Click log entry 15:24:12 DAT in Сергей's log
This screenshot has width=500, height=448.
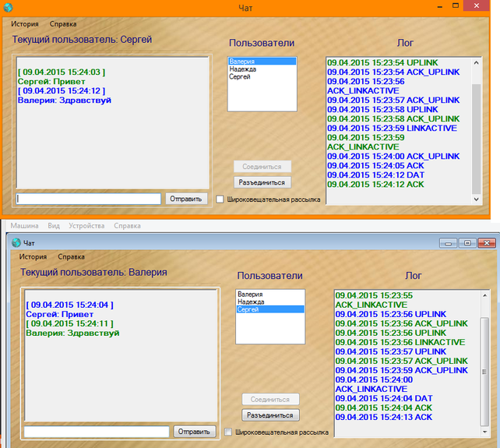[375, 175]
